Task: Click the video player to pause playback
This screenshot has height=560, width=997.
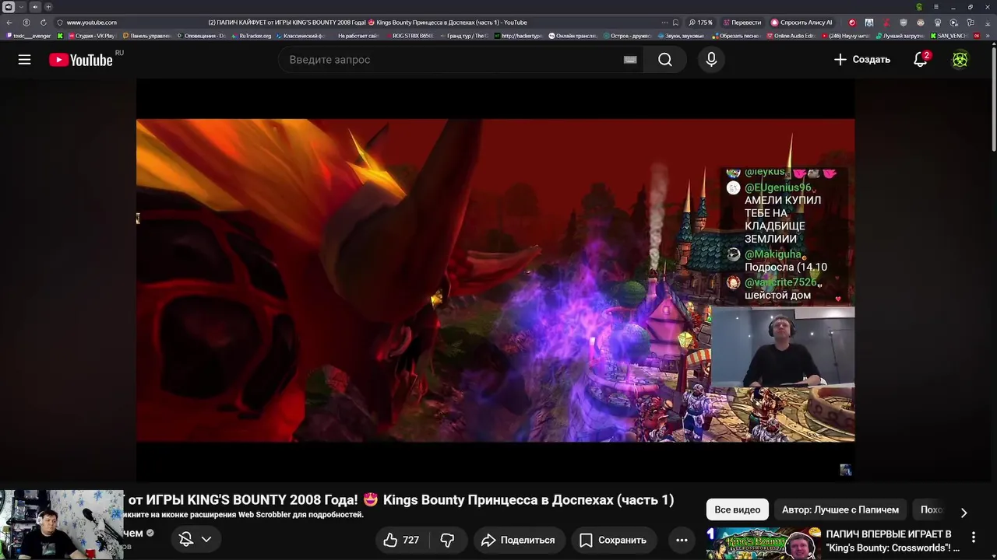Action: click(495, 280)
